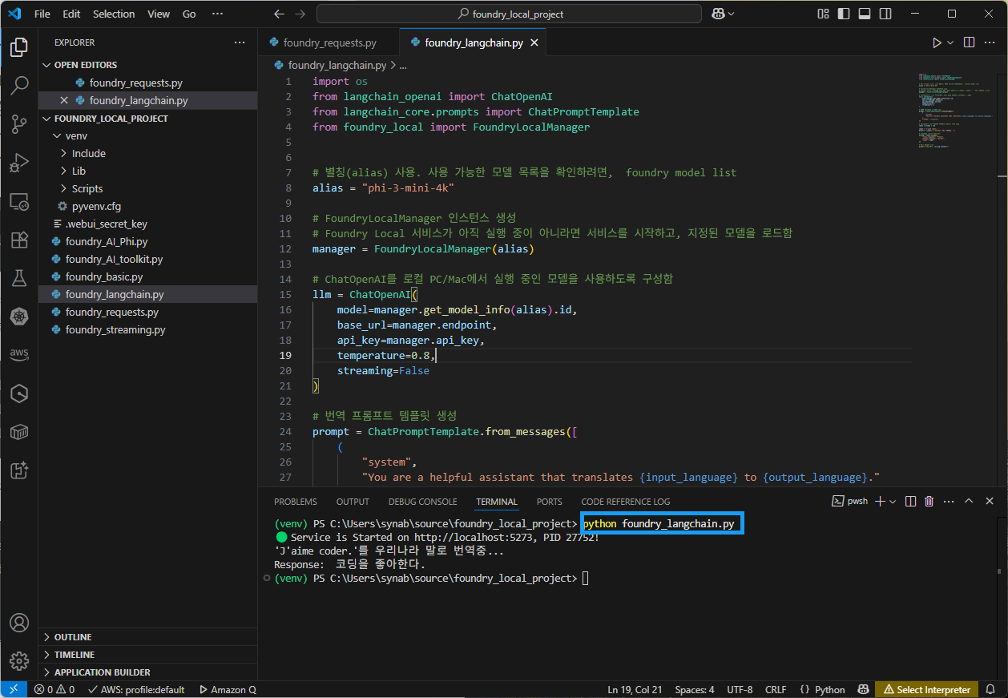Open the AWS toolkit view
This screenshot has width=1008, height=698.
[19, 355]
